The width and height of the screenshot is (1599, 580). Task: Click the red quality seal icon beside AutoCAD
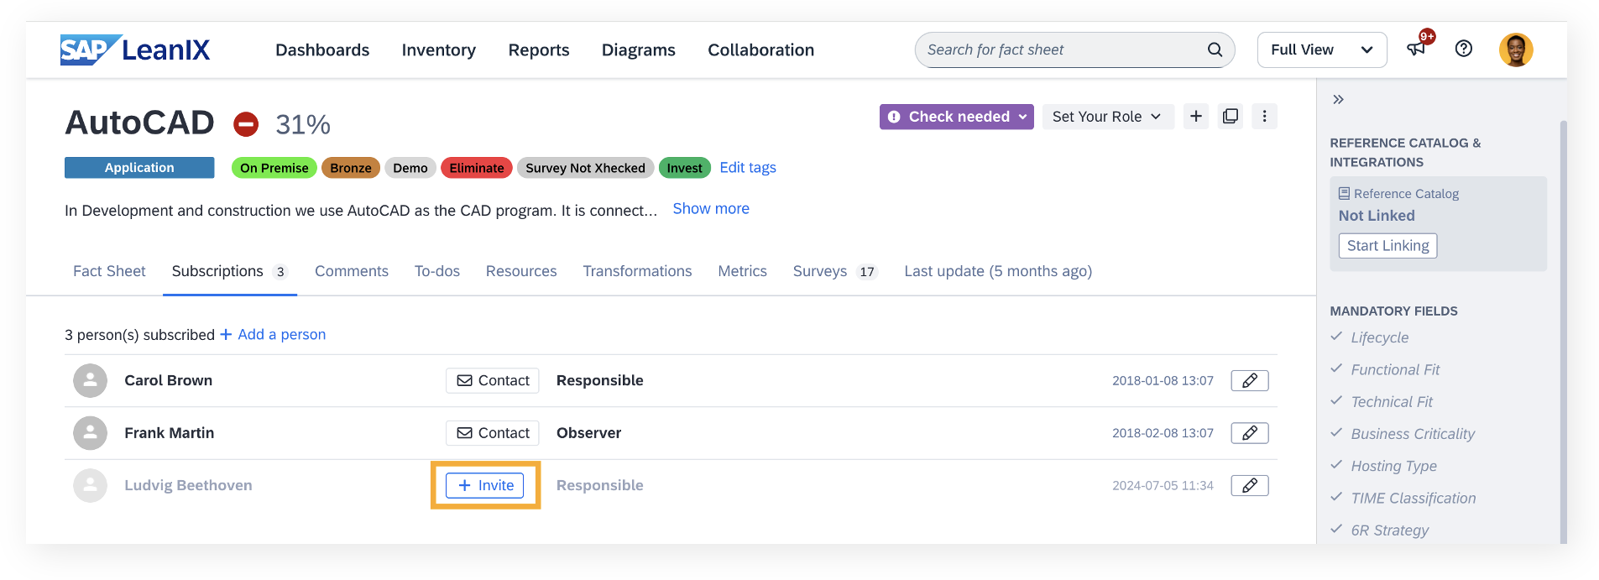pos(246,124)
